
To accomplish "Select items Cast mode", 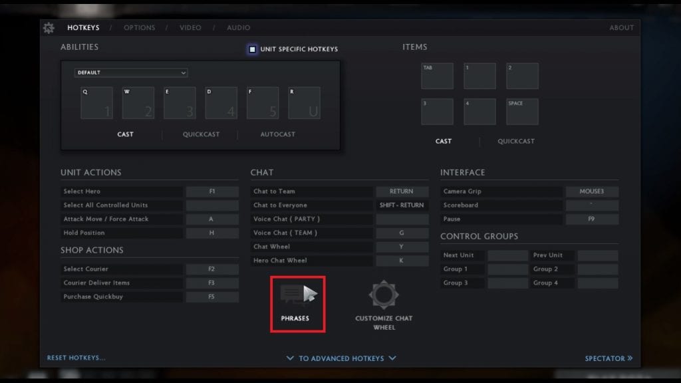I will click(444, 141).
